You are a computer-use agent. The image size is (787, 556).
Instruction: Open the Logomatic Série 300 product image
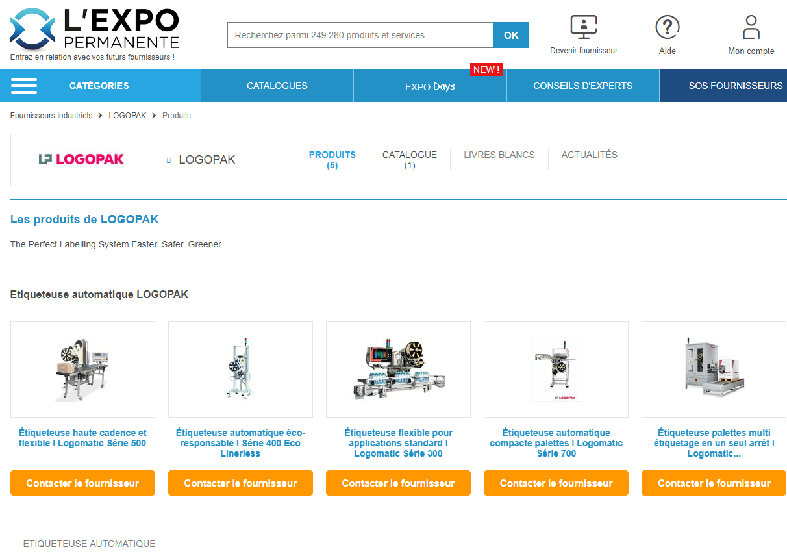(x=398, y=369)
